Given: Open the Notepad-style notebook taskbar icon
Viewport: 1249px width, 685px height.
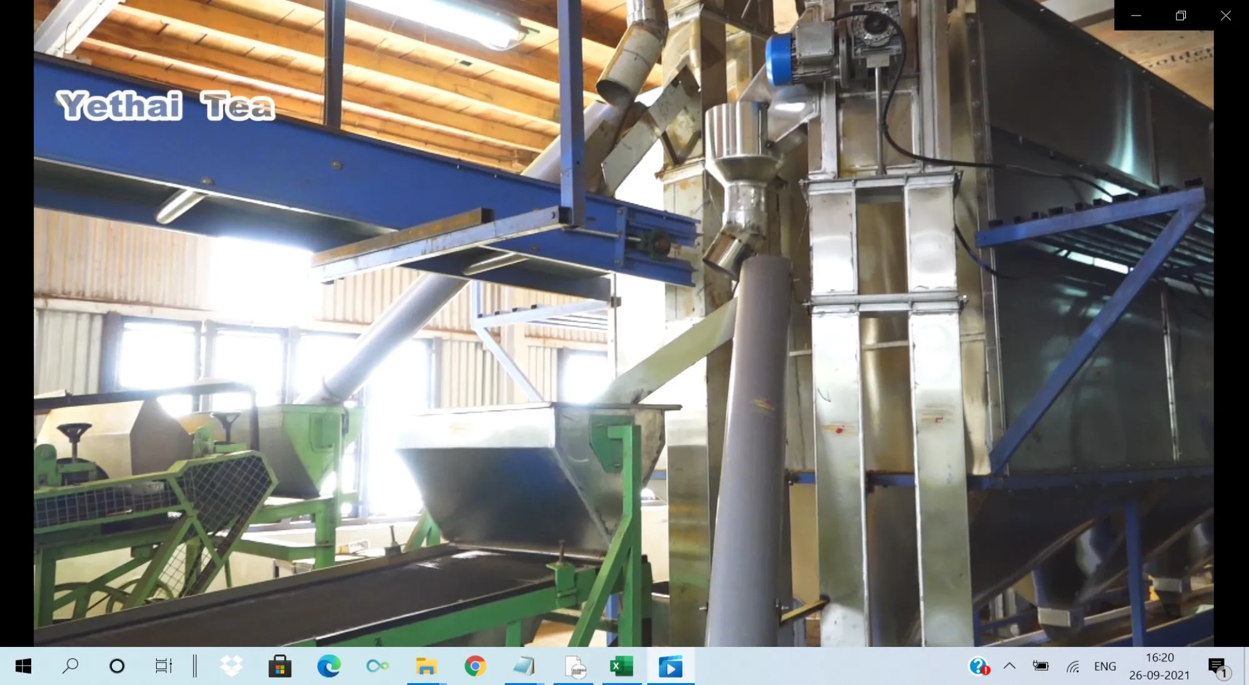Looking at the screenshot, I should tap(524, 666).
